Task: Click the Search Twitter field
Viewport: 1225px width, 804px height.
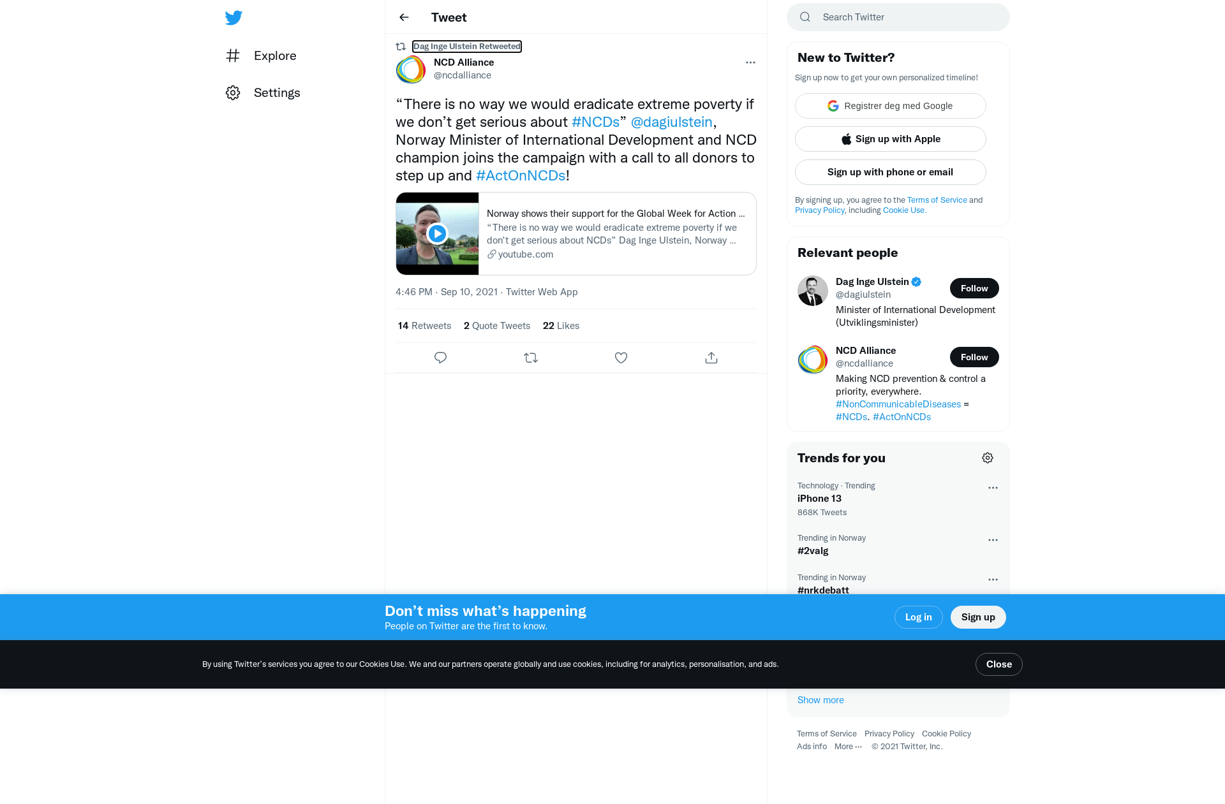Action: [898, 17]
